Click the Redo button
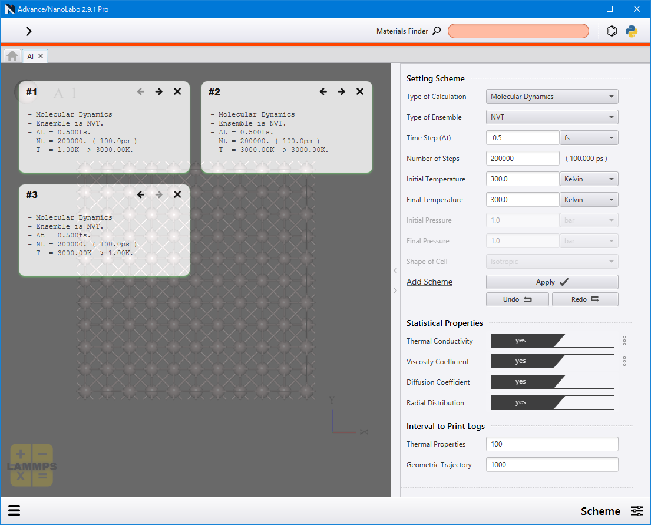651x525 pixels. (585, 299)
